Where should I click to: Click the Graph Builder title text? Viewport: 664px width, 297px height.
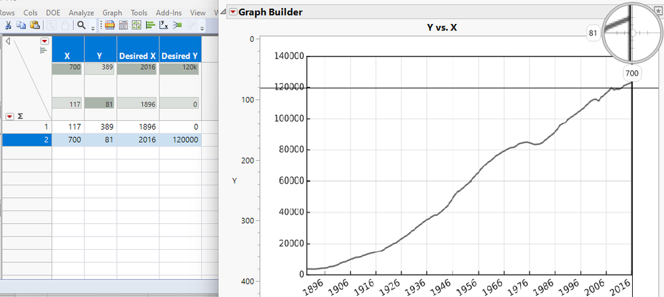pos(270,12)
